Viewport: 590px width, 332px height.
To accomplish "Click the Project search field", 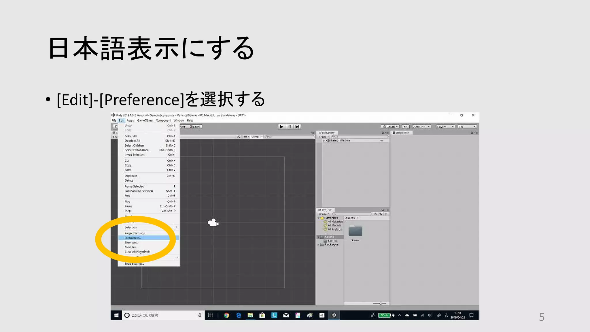I will point(352,214).
